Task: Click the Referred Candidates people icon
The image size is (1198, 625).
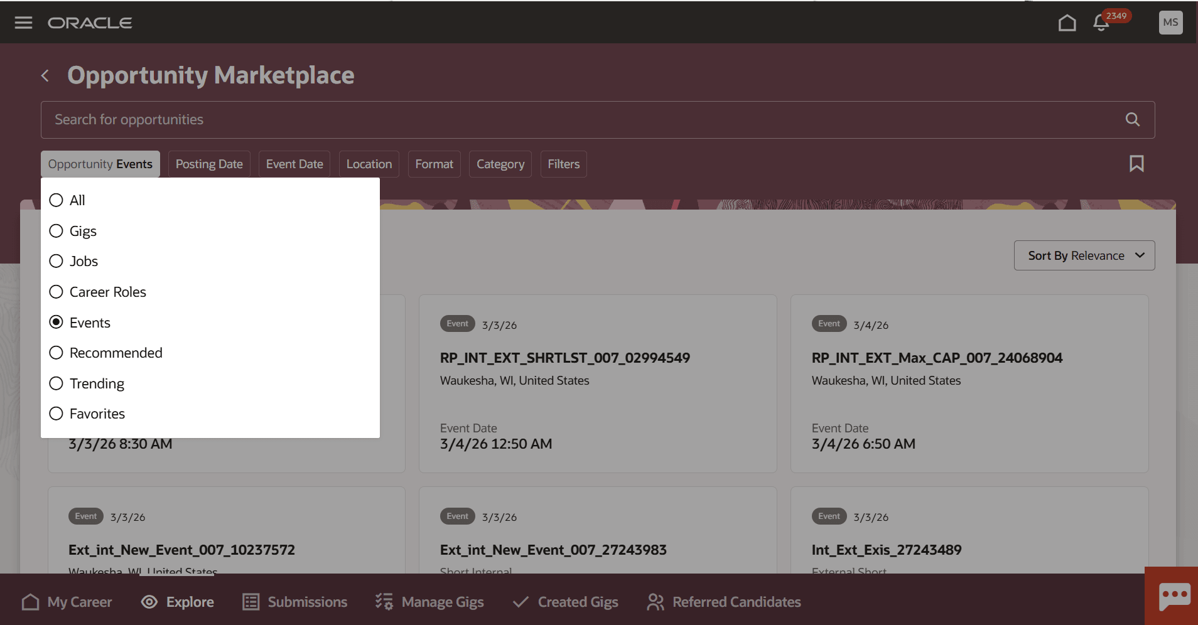Action: [x=655, y=602]
